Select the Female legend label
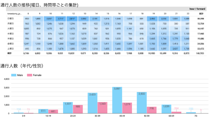Viewport: 212px width, 119px height. tap(37, 75)
